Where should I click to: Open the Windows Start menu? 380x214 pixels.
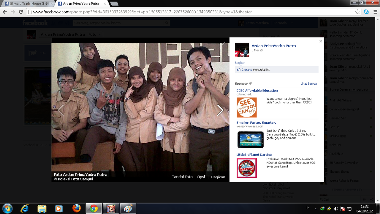point(7,209)
